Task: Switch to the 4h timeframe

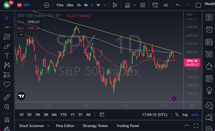Action: pos(86,5)
